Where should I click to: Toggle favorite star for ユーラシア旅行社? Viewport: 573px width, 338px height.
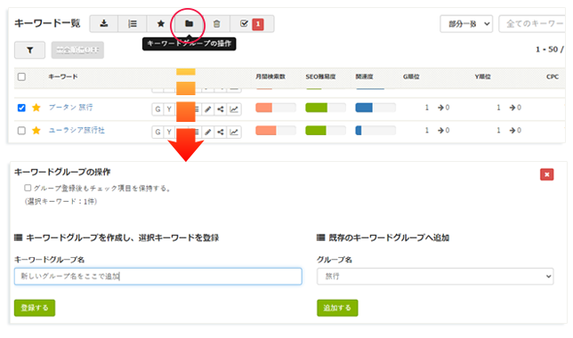pyautogui.click(x=36, y=131)
